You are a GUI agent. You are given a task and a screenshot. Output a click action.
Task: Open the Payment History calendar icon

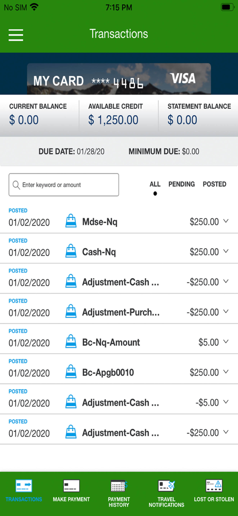(x=119, y=486)
